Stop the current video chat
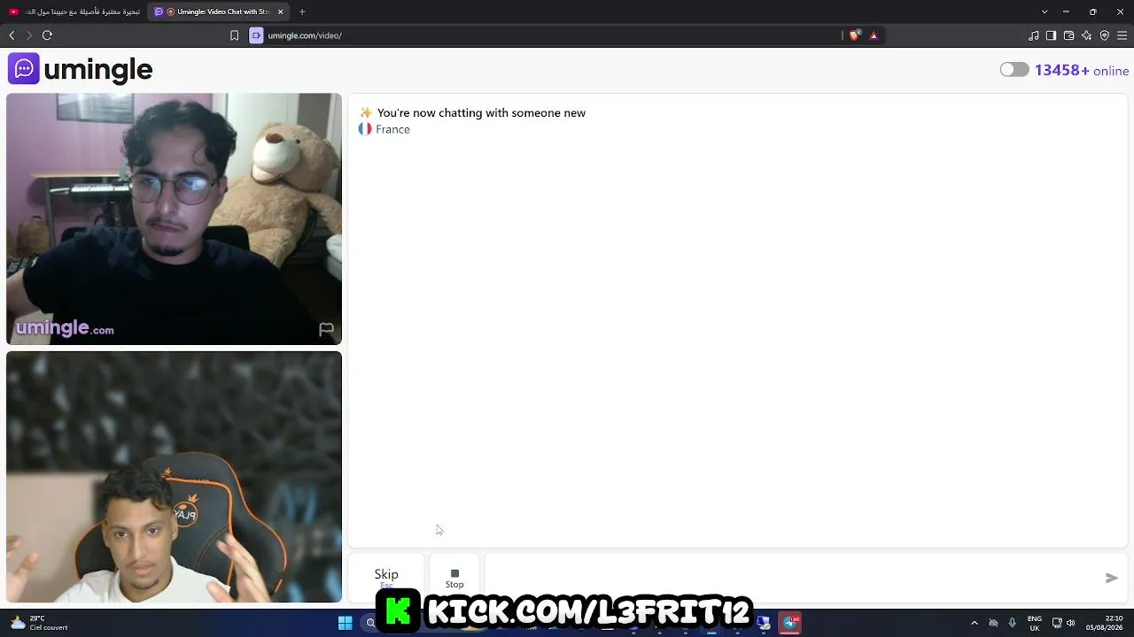This screenshot has width=1134, height=637. (x=454, y=578)
